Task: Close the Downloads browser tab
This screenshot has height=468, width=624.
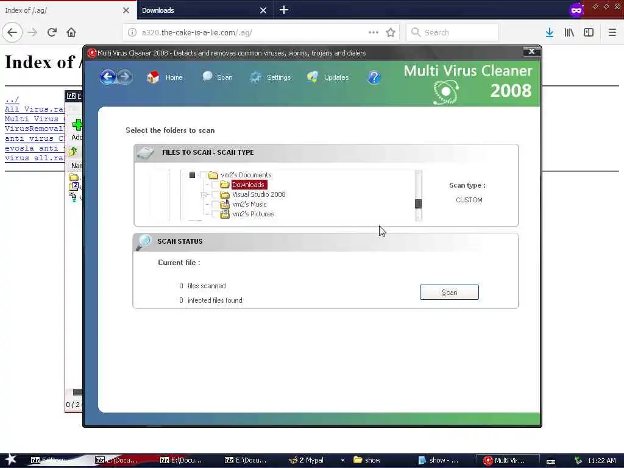Action: [x=263, y=10]
